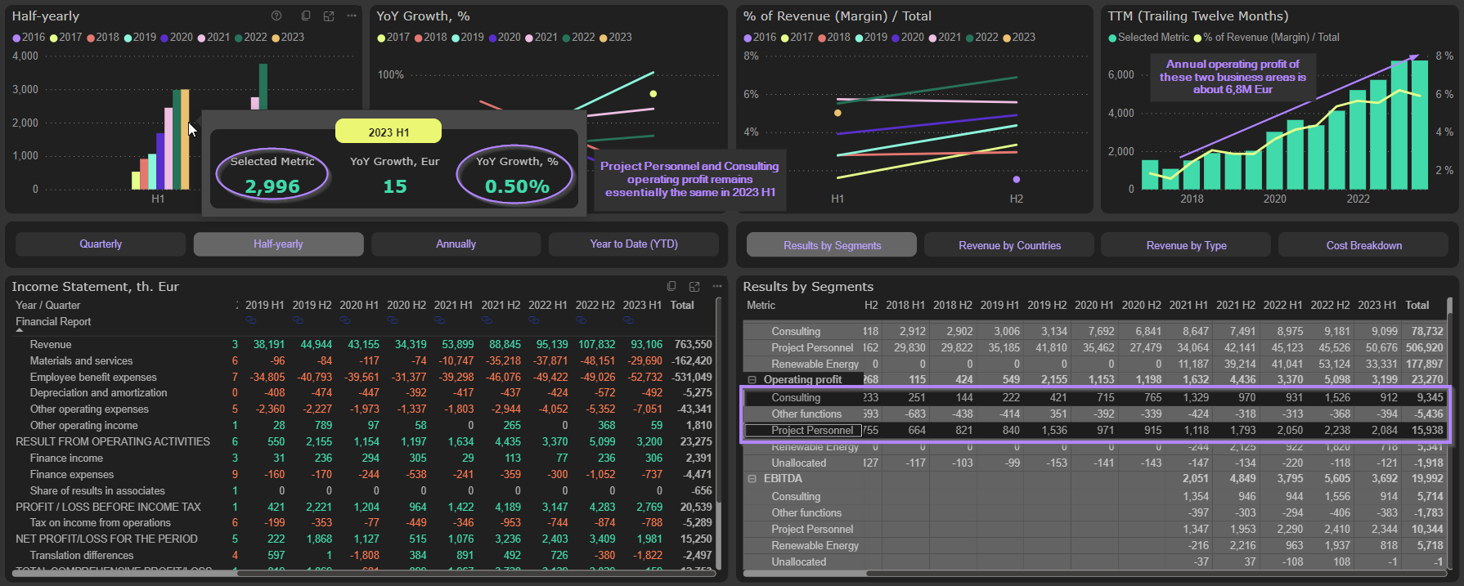Screen dimensions: 1464x586
Task: Open focus mode for Half-yearly chart
Action: (329, 16)
